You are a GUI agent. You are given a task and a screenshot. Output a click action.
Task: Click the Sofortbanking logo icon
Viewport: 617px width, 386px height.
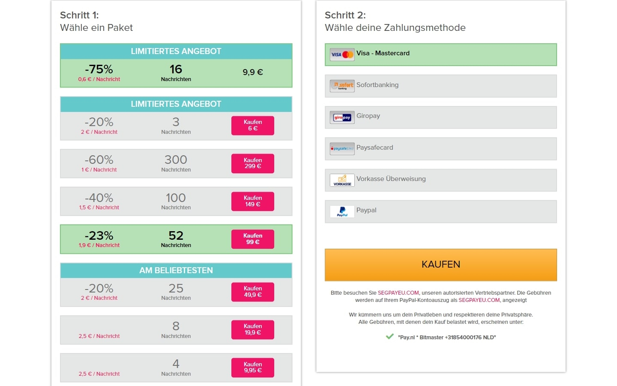[341, 85]
